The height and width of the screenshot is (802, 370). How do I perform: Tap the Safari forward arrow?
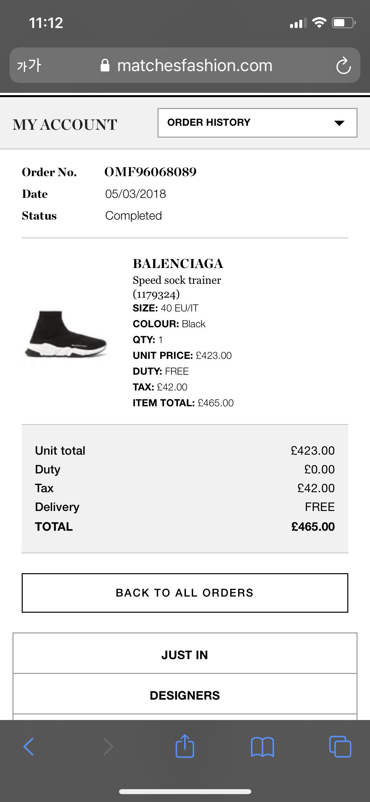(x=108, y=746)
